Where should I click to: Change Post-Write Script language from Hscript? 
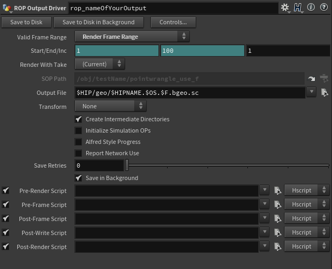[x=307, y=232]
